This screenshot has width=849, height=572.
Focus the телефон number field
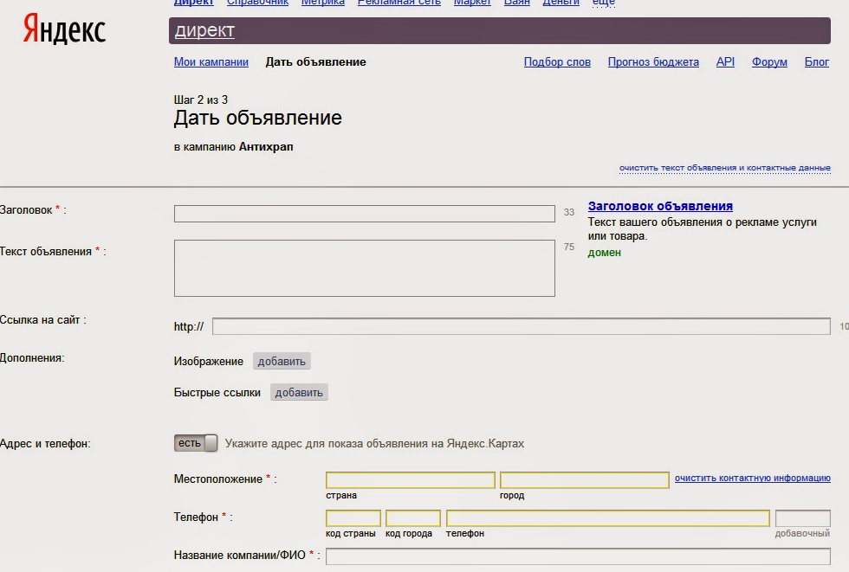pos(607,518)
